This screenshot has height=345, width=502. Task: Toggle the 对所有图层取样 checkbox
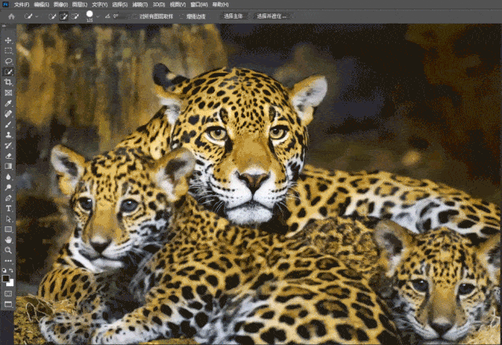tap(135, 17)
